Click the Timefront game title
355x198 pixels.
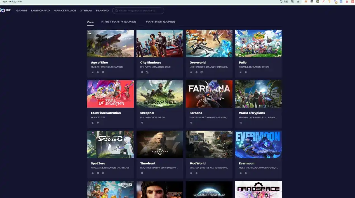click(148, 163)
